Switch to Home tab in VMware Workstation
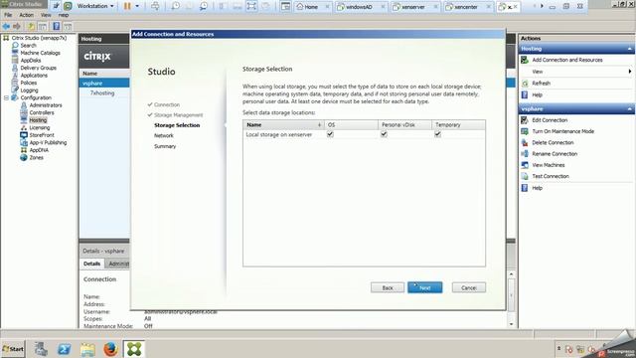Viewport: 636px width, 358px height. (x=311, y=7)
